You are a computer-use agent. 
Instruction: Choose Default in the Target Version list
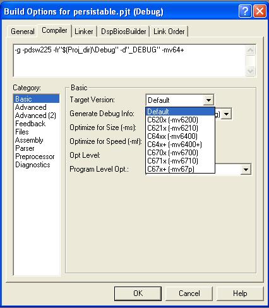[180, 112]
